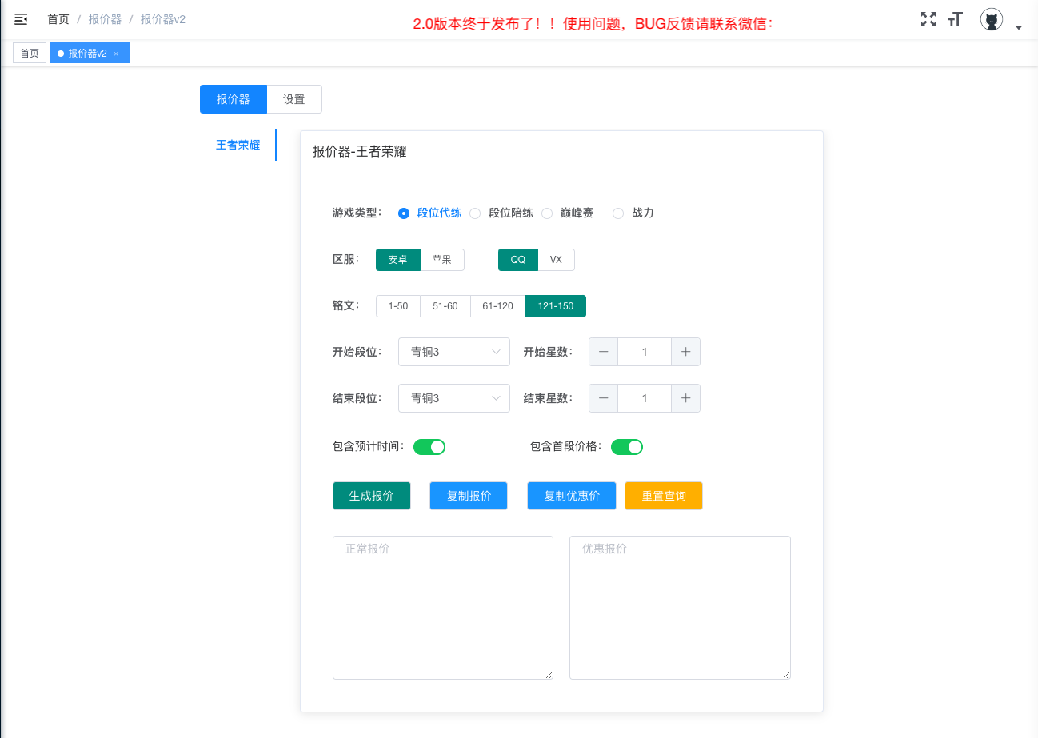This screenshot has width=1038, height=738.
Task: Click the 重置查询 button
Action: [x=663, y=496]
